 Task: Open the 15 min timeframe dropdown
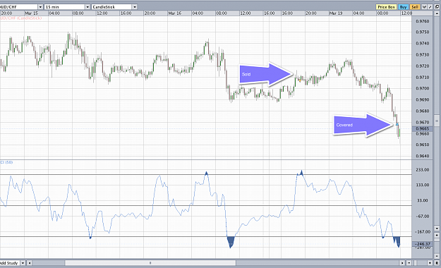(87, 7)
